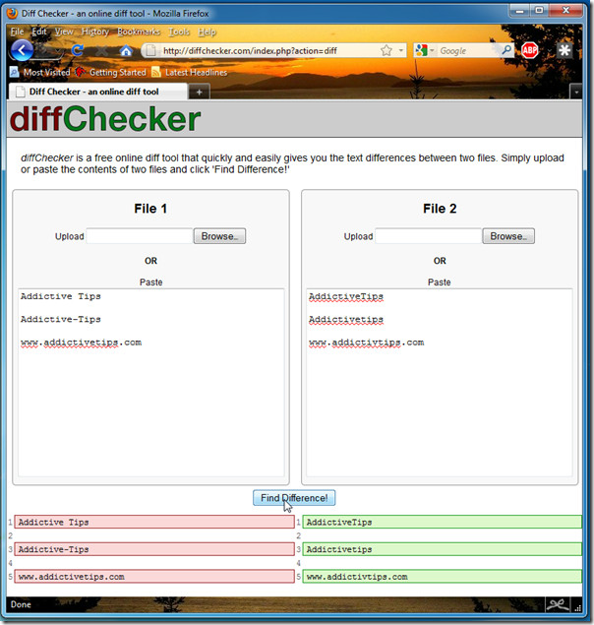Open the Help menu
This screenshot has width=594, height=625.
(x=207, y=31)
